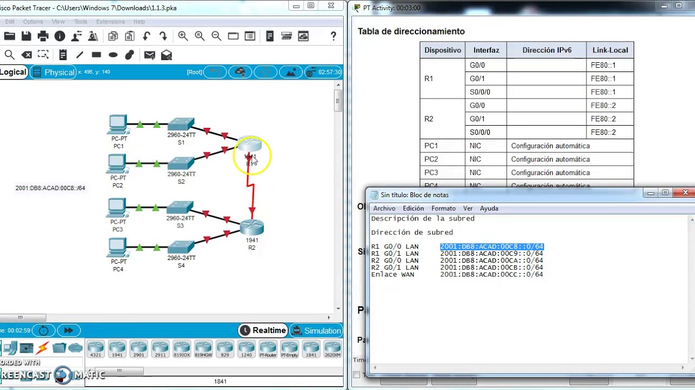Click the device list horizontal scrollbar
Screen dimensions: 695x390
coord(118,371)
